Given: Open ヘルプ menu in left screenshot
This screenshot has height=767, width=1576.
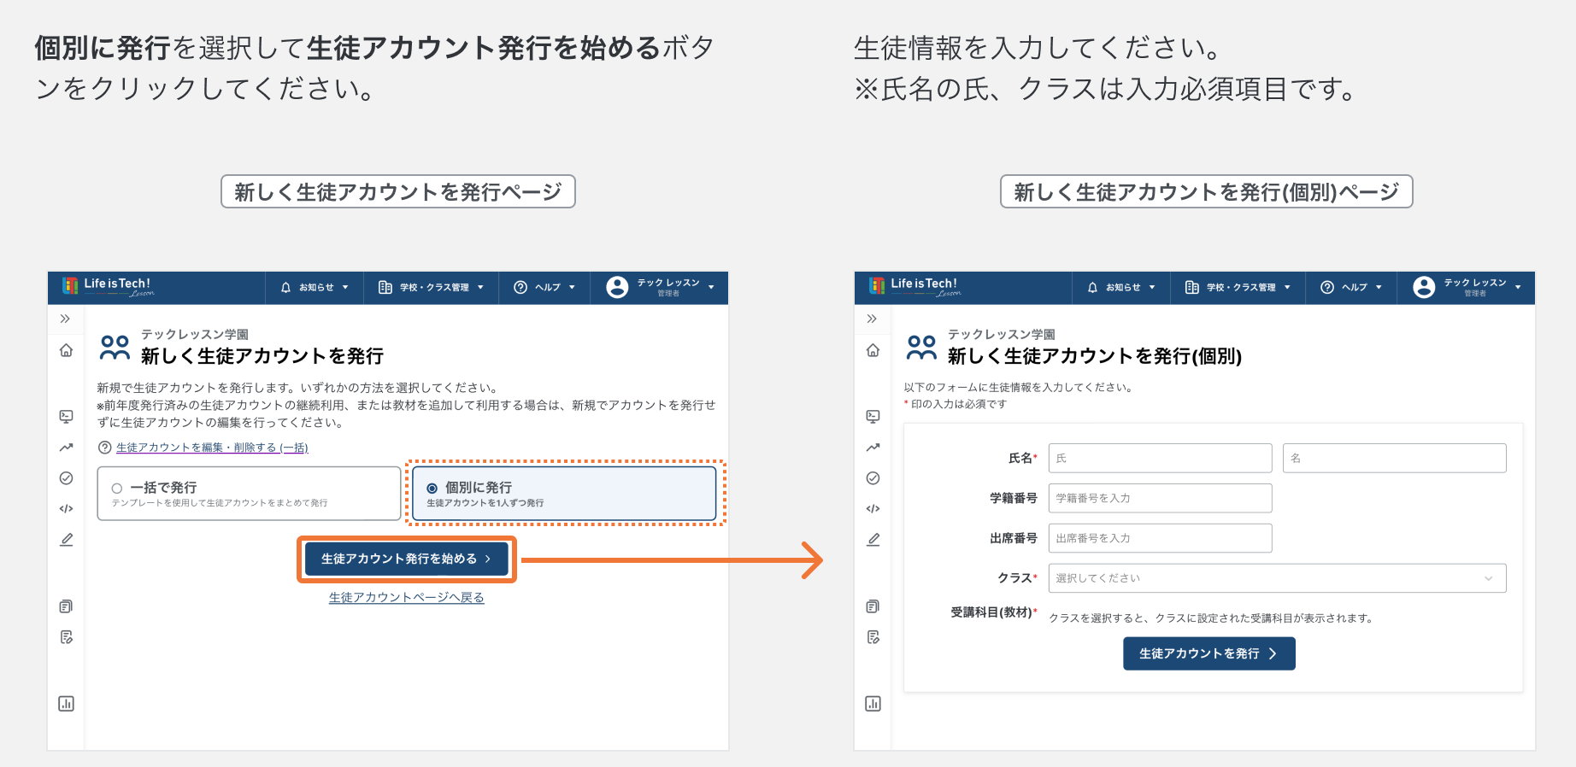Looking at the screenshot, I should click(544, 288).
